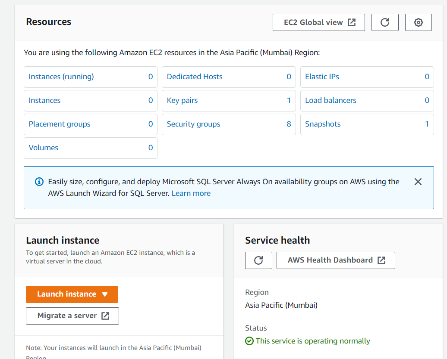The image size is (447, 359).
Task: Open Elastic IPs resource link
Action: [x=322, y=77]
